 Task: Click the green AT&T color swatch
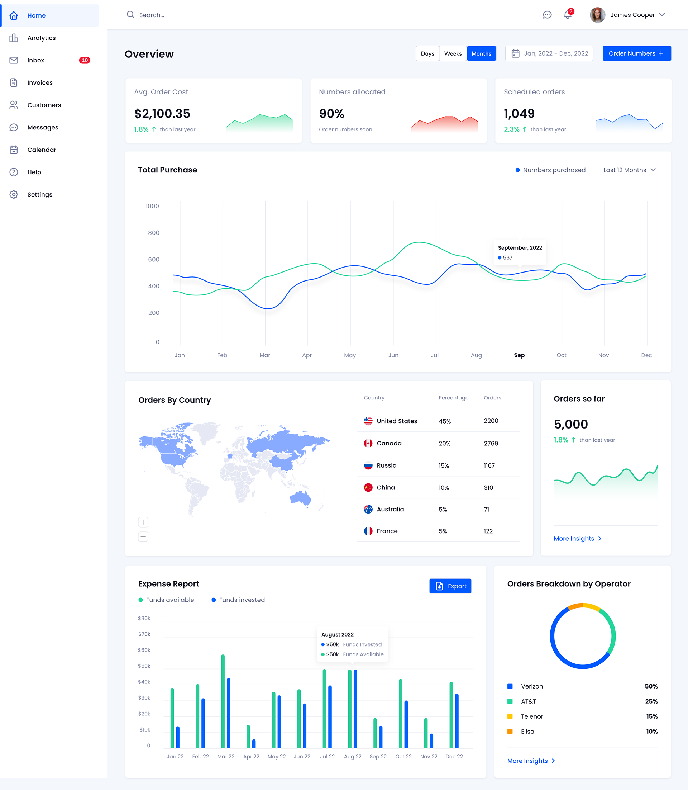point(510,701)
